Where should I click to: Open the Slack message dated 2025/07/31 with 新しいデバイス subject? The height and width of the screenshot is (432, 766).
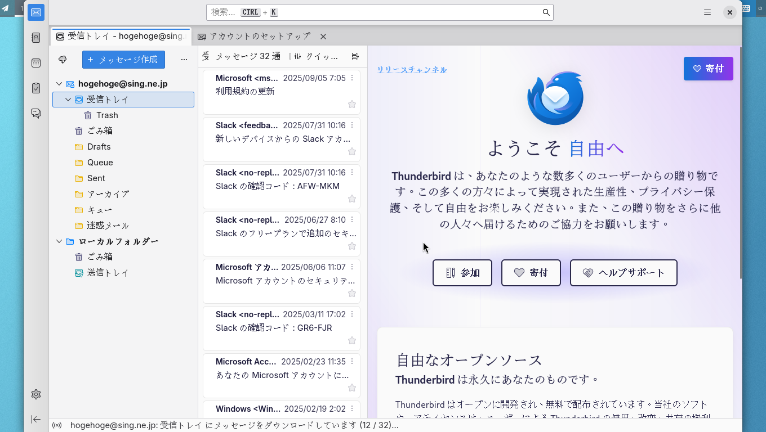point(282,139)
